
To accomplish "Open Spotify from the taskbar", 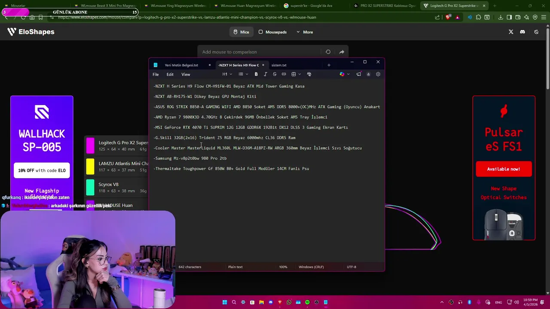I will pos(307,302).
